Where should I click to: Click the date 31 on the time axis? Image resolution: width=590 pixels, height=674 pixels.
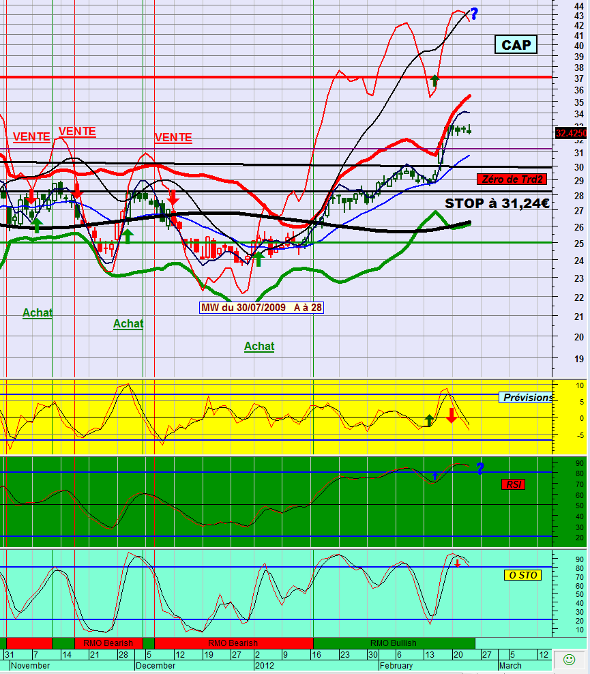(x=9, y=655)
